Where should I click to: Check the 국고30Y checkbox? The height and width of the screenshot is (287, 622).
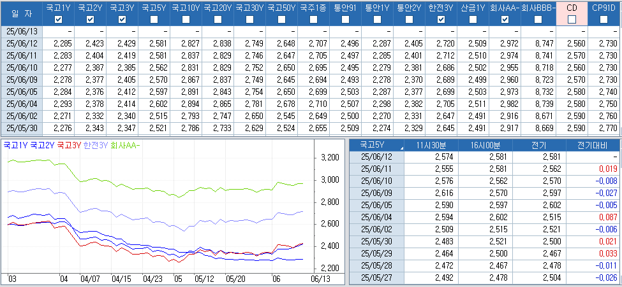[x=250, y=20]
